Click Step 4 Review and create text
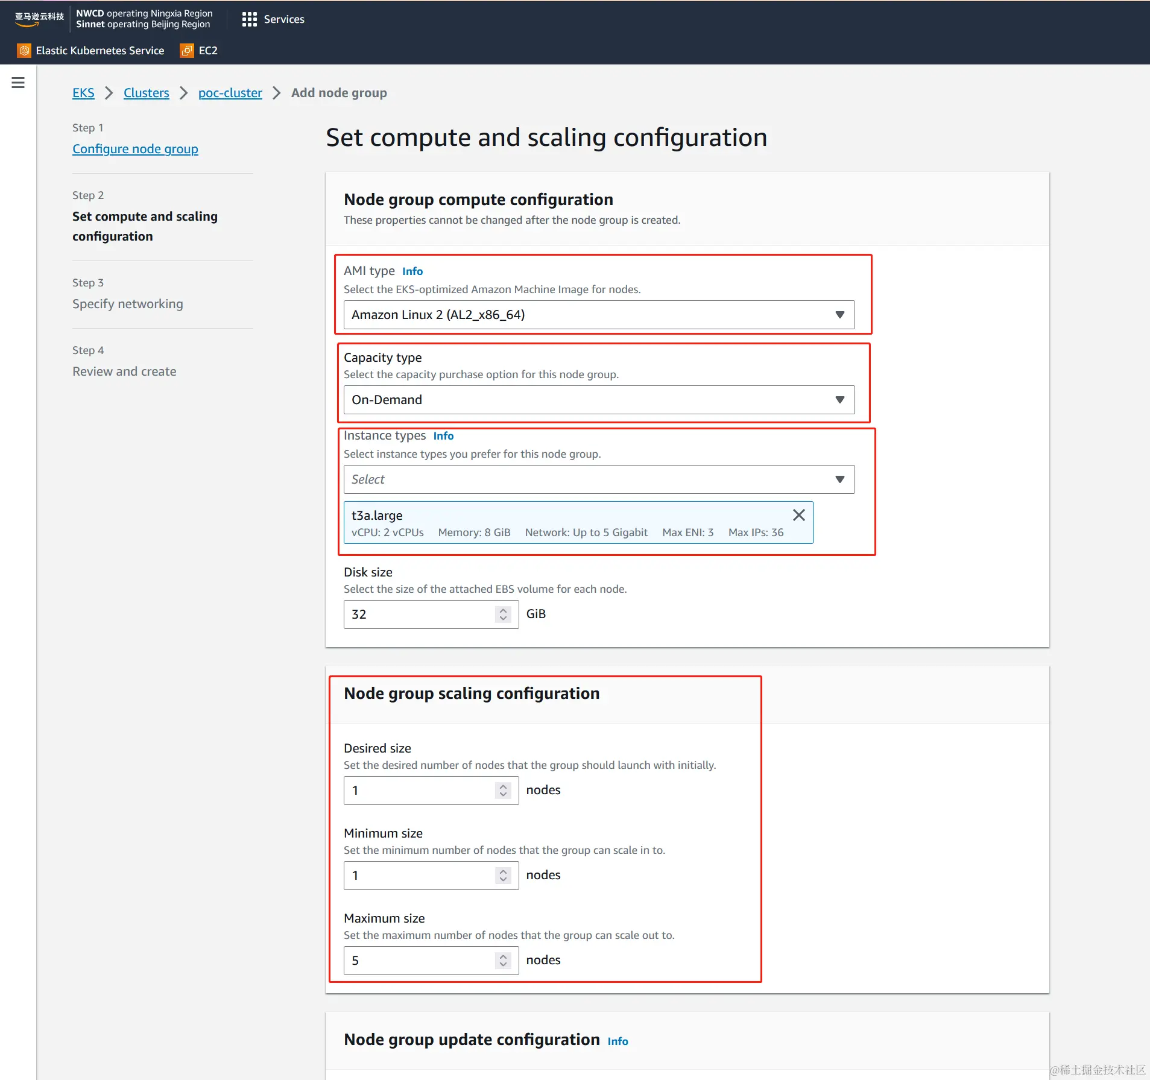The image size is (1150, 1080). 124,371
